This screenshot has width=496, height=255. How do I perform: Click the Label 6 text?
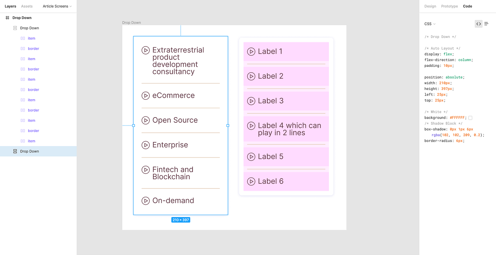click(x=271, y=181)
